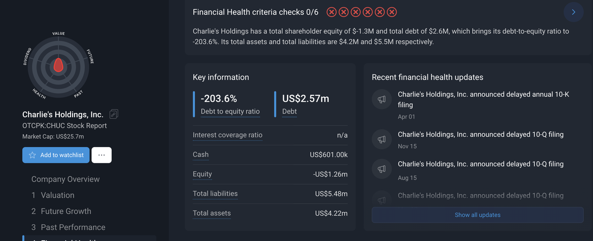This screenshot has width=593, height=241.
Task: Navigate to 3 Past Performance section
Action: pyautogui.click(x=68, y=227)
